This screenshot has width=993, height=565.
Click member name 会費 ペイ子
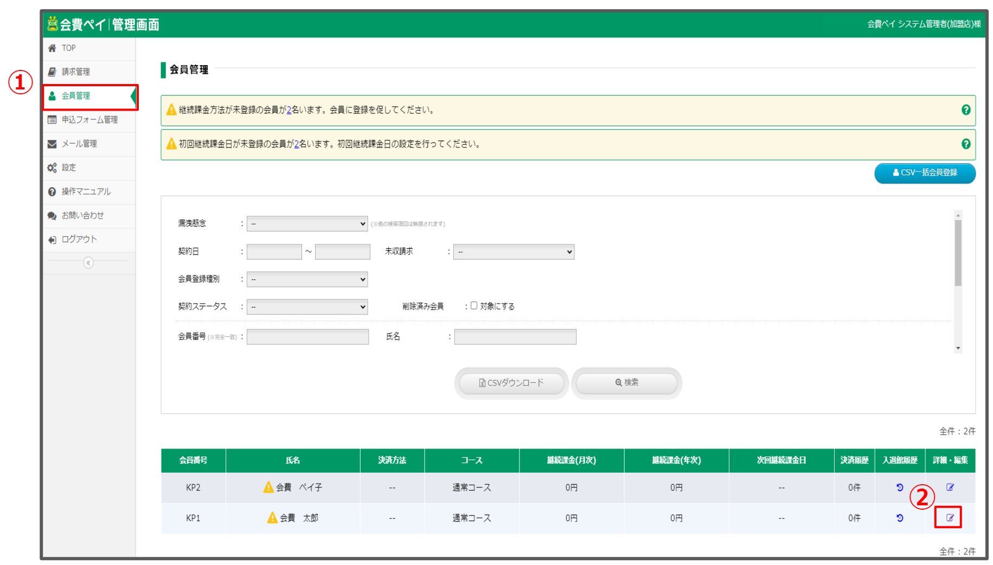tap(299, 487)
